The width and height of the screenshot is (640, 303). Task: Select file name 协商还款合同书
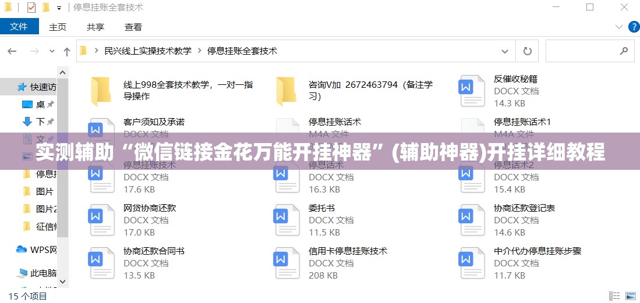(154, 251)
